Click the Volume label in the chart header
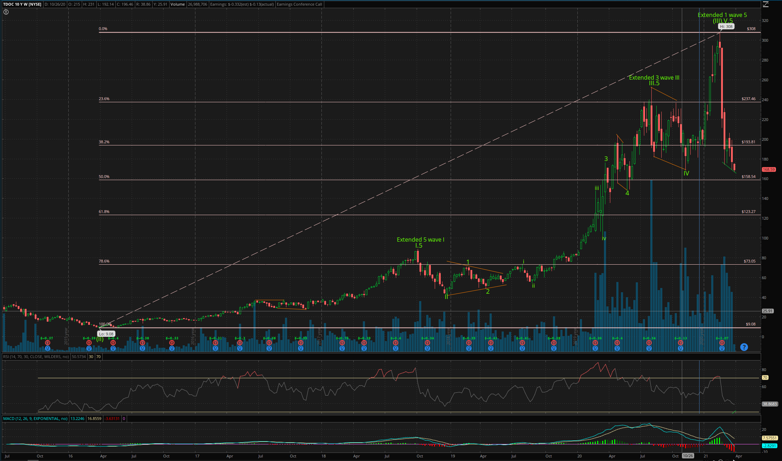 click(177, 4)
